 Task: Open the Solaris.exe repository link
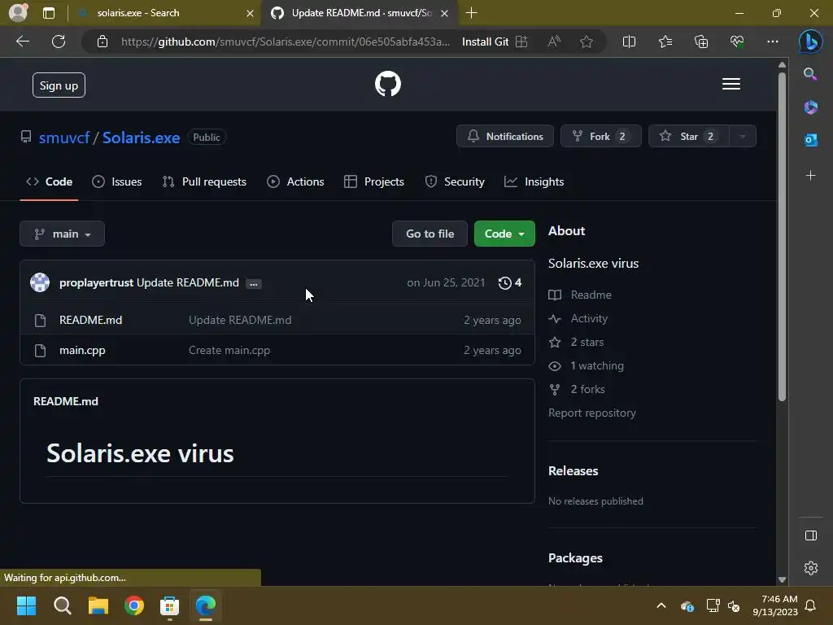141,138
